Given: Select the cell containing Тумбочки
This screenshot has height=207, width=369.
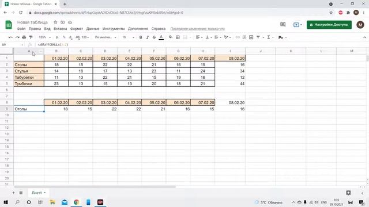Looking at the screenshot, I should 29,83.
